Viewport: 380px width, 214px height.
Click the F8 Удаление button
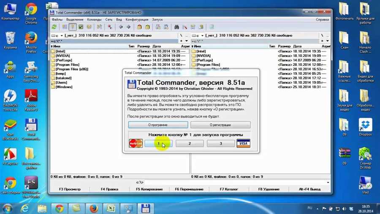[x=269, y=189]
